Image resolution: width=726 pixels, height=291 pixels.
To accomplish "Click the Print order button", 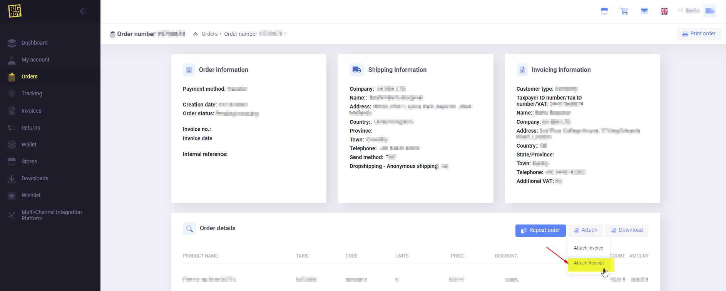I will [x=699, y=34].
